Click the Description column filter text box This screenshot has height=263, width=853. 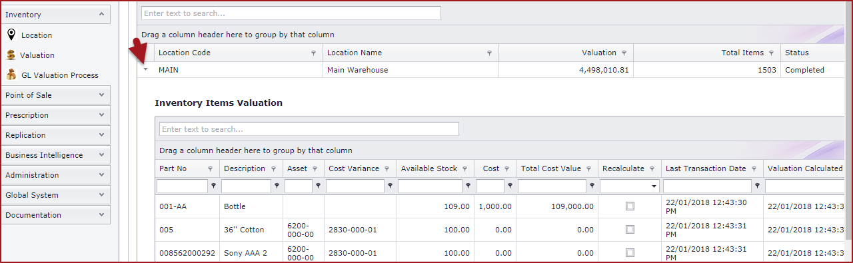click(246, 186)
